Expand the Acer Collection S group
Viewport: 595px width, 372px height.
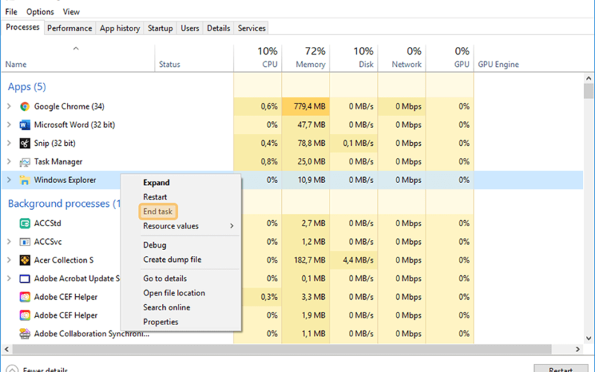click(9, 260)
